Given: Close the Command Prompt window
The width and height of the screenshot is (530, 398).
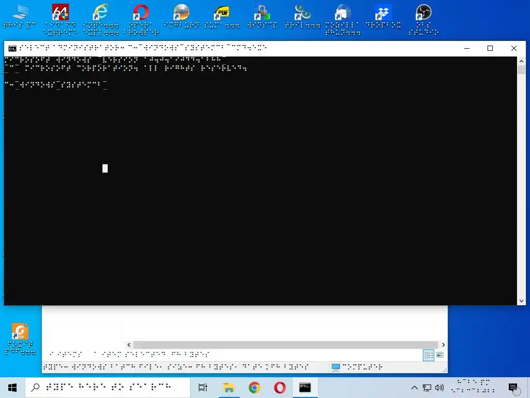Looking at the screenshot, I should [x=514, y=48].
